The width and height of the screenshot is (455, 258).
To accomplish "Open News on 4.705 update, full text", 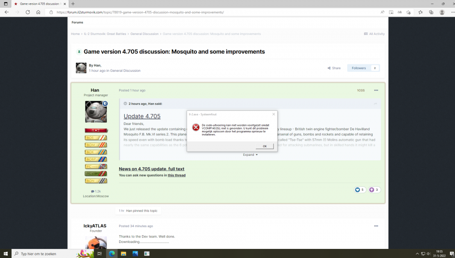I will (x=152, y=169).
